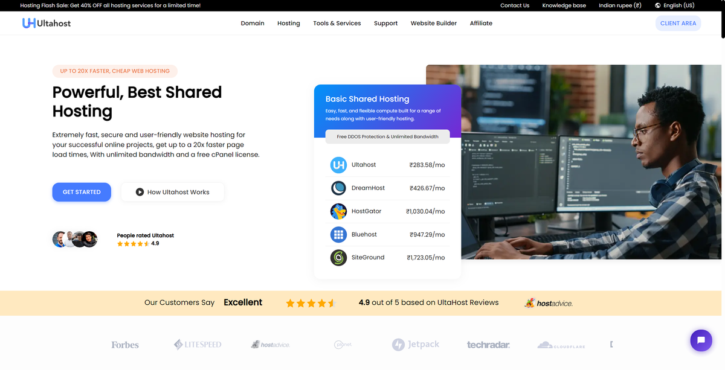725x370 pixels.
Task: Select the Jetpack partner logo
Action: (415, 344)
